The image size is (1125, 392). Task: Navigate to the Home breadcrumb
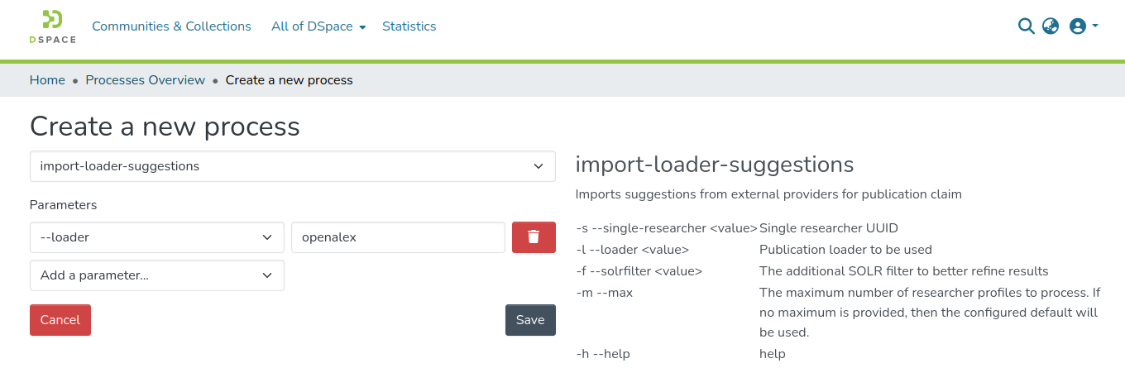pyautogui.click(x=47, y=80)
